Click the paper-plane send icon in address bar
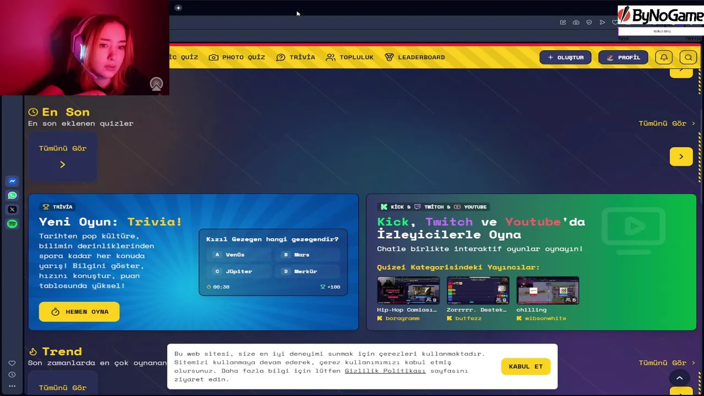Image resolution: width=704 pixels, height=396 pixels. tap(602, 23)
